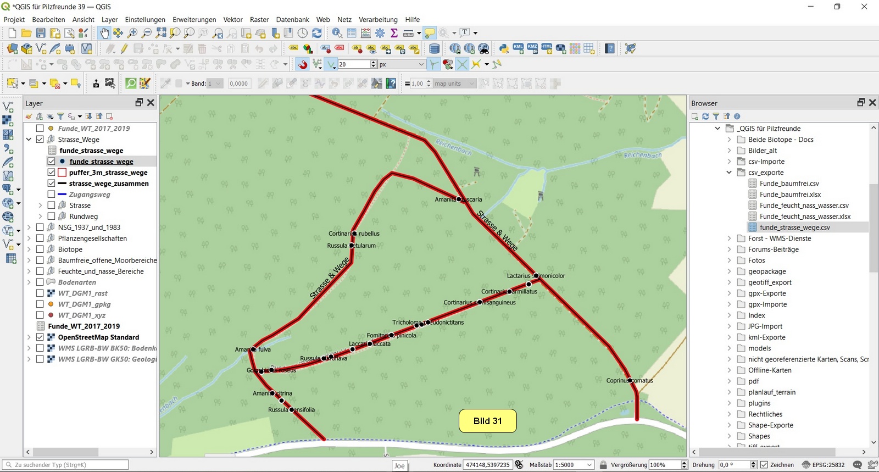Image resolution: width=879 pixels, height=472 pixels.
Task: Select the Pan Map hand tool
Action: (104, 34)
